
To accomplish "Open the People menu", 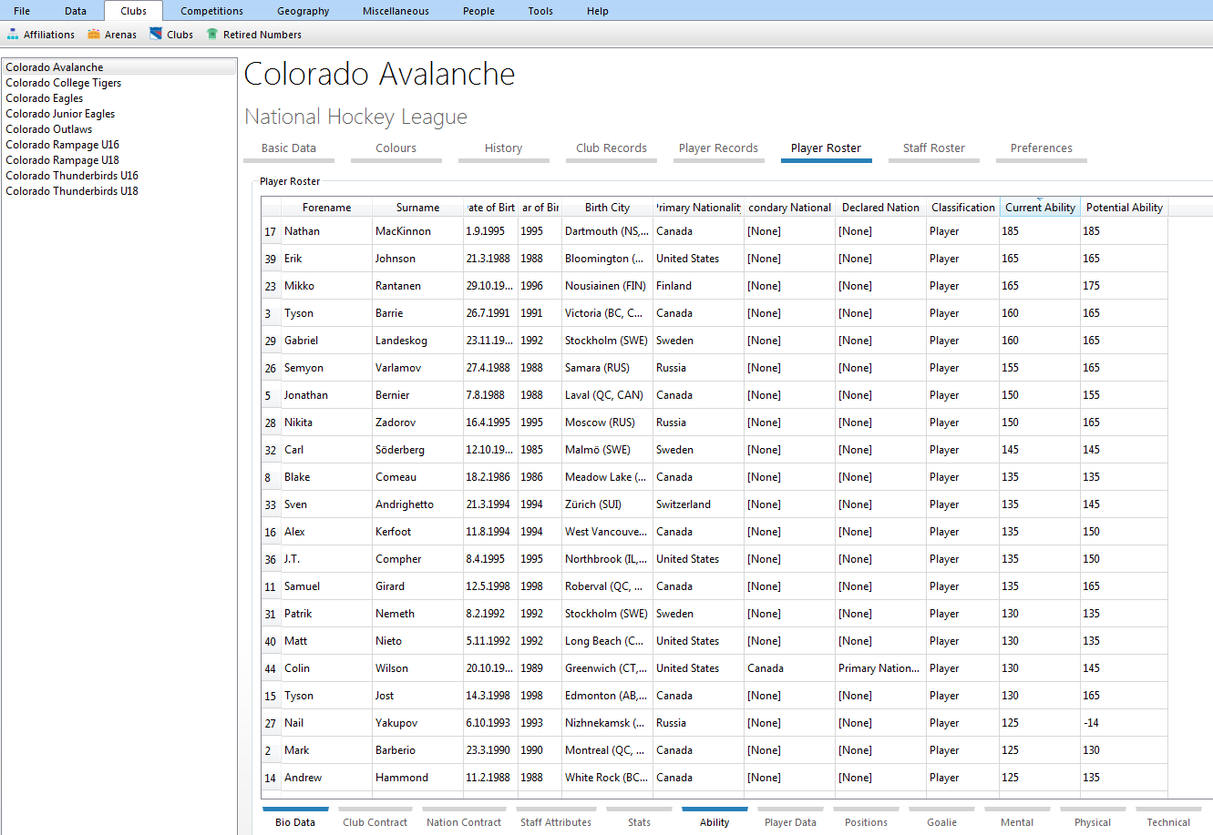I will pyautogui.click(x=478, y=11).
